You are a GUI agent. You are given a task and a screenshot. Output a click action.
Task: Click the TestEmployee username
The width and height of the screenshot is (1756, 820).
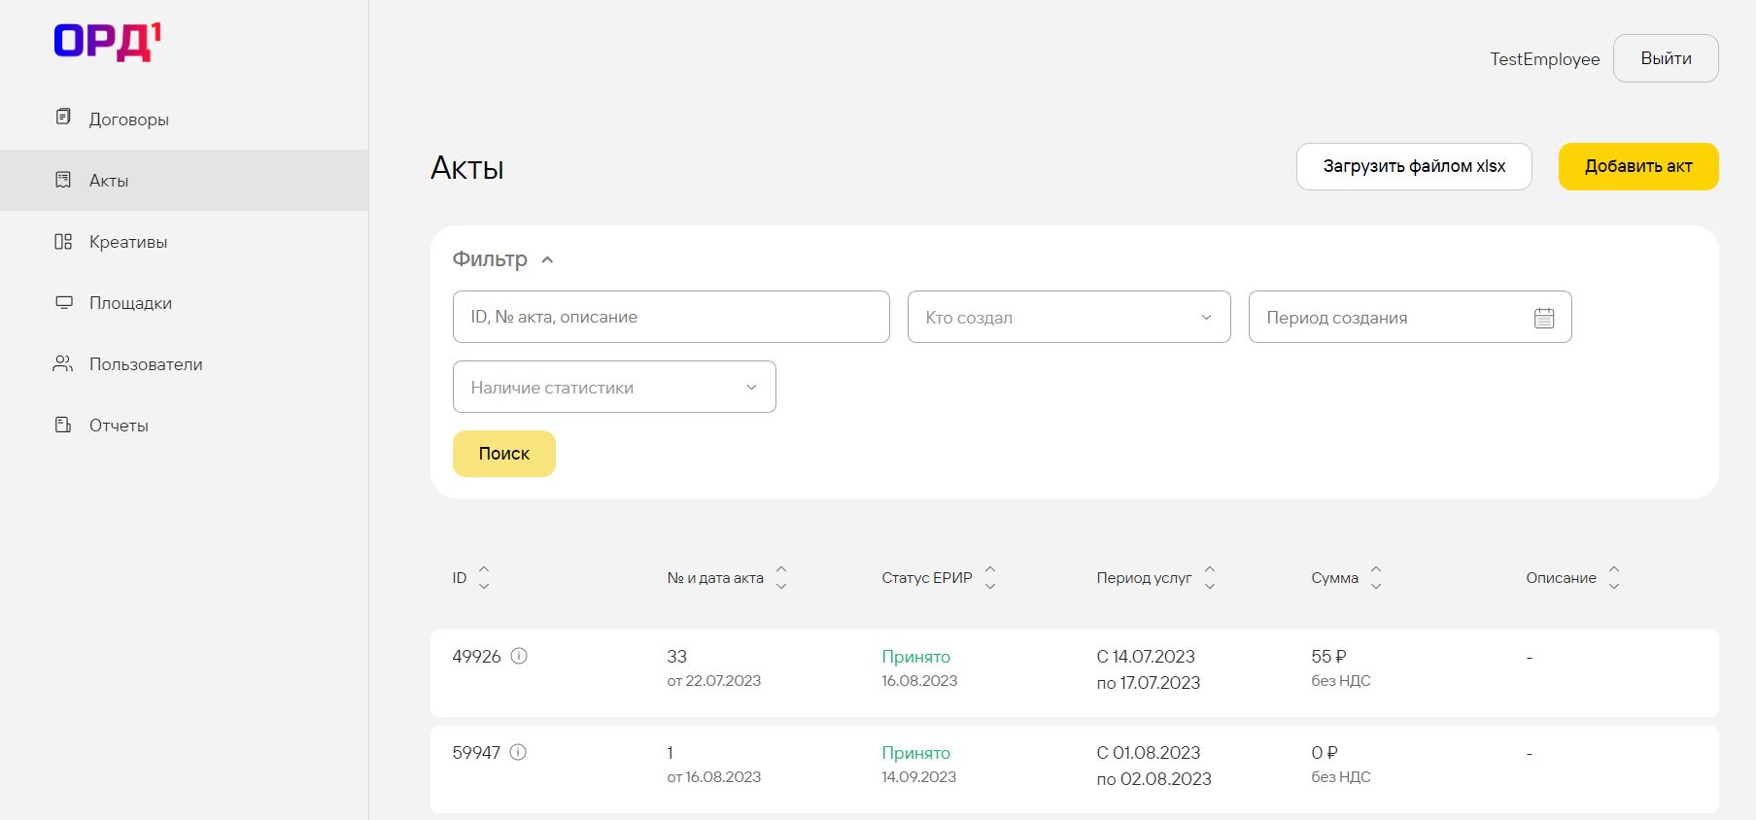pos(1545,59)
